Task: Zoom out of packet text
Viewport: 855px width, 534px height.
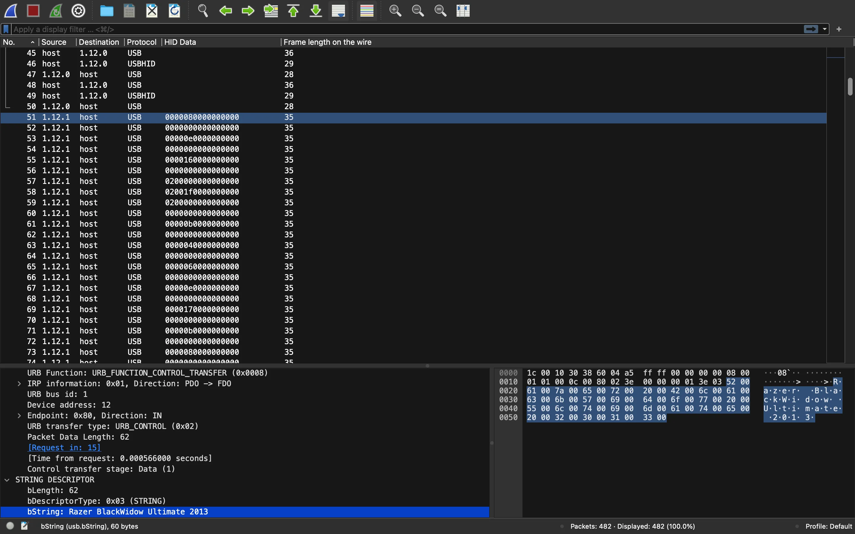Action: [418, 11]
